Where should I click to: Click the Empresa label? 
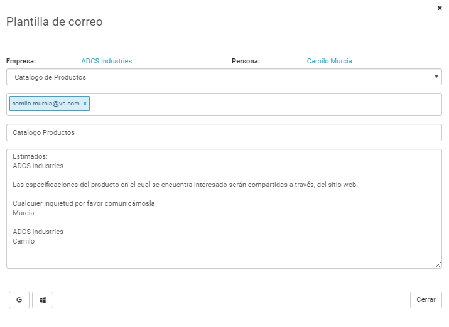[x=21, y=61]
